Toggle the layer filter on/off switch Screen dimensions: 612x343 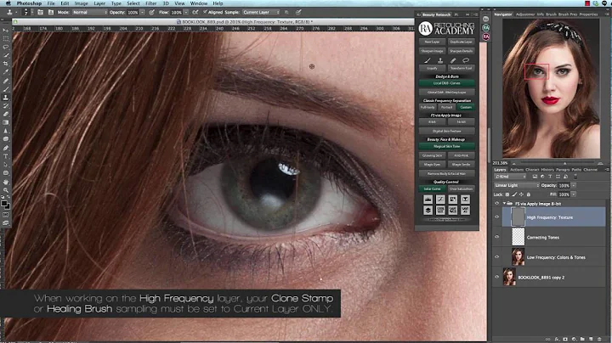pyautogui.click(x=575, y=177)
